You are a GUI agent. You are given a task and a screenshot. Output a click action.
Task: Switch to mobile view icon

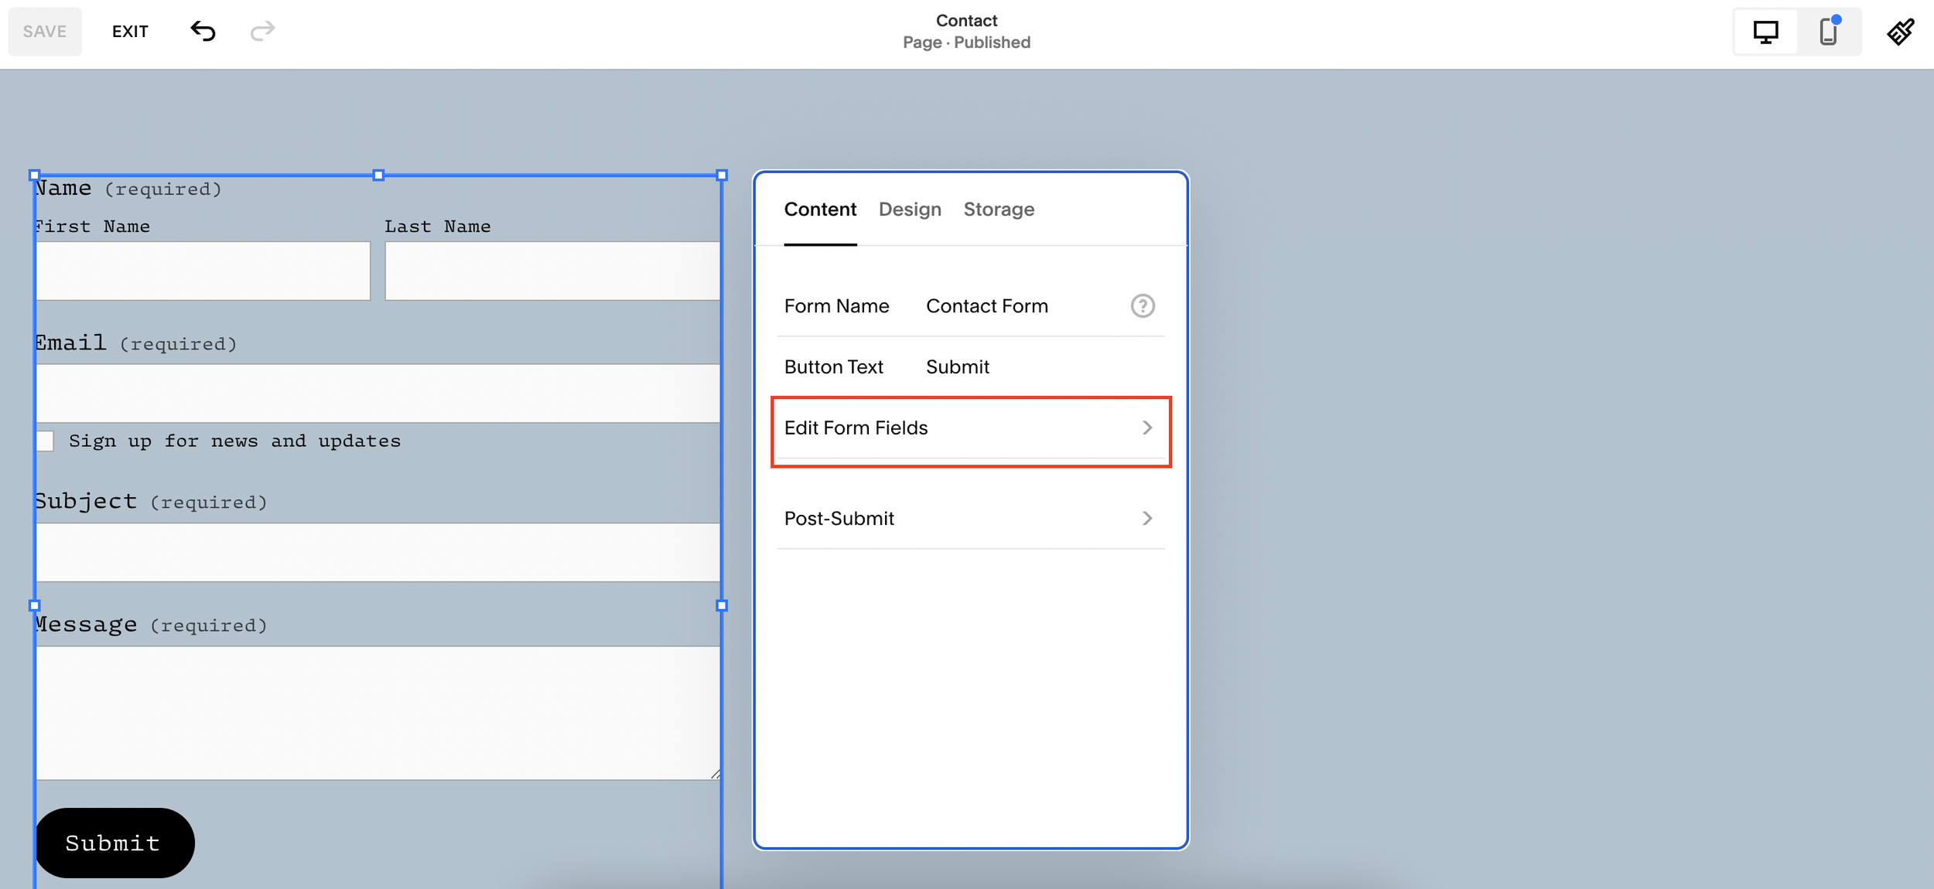point(1828,32)
